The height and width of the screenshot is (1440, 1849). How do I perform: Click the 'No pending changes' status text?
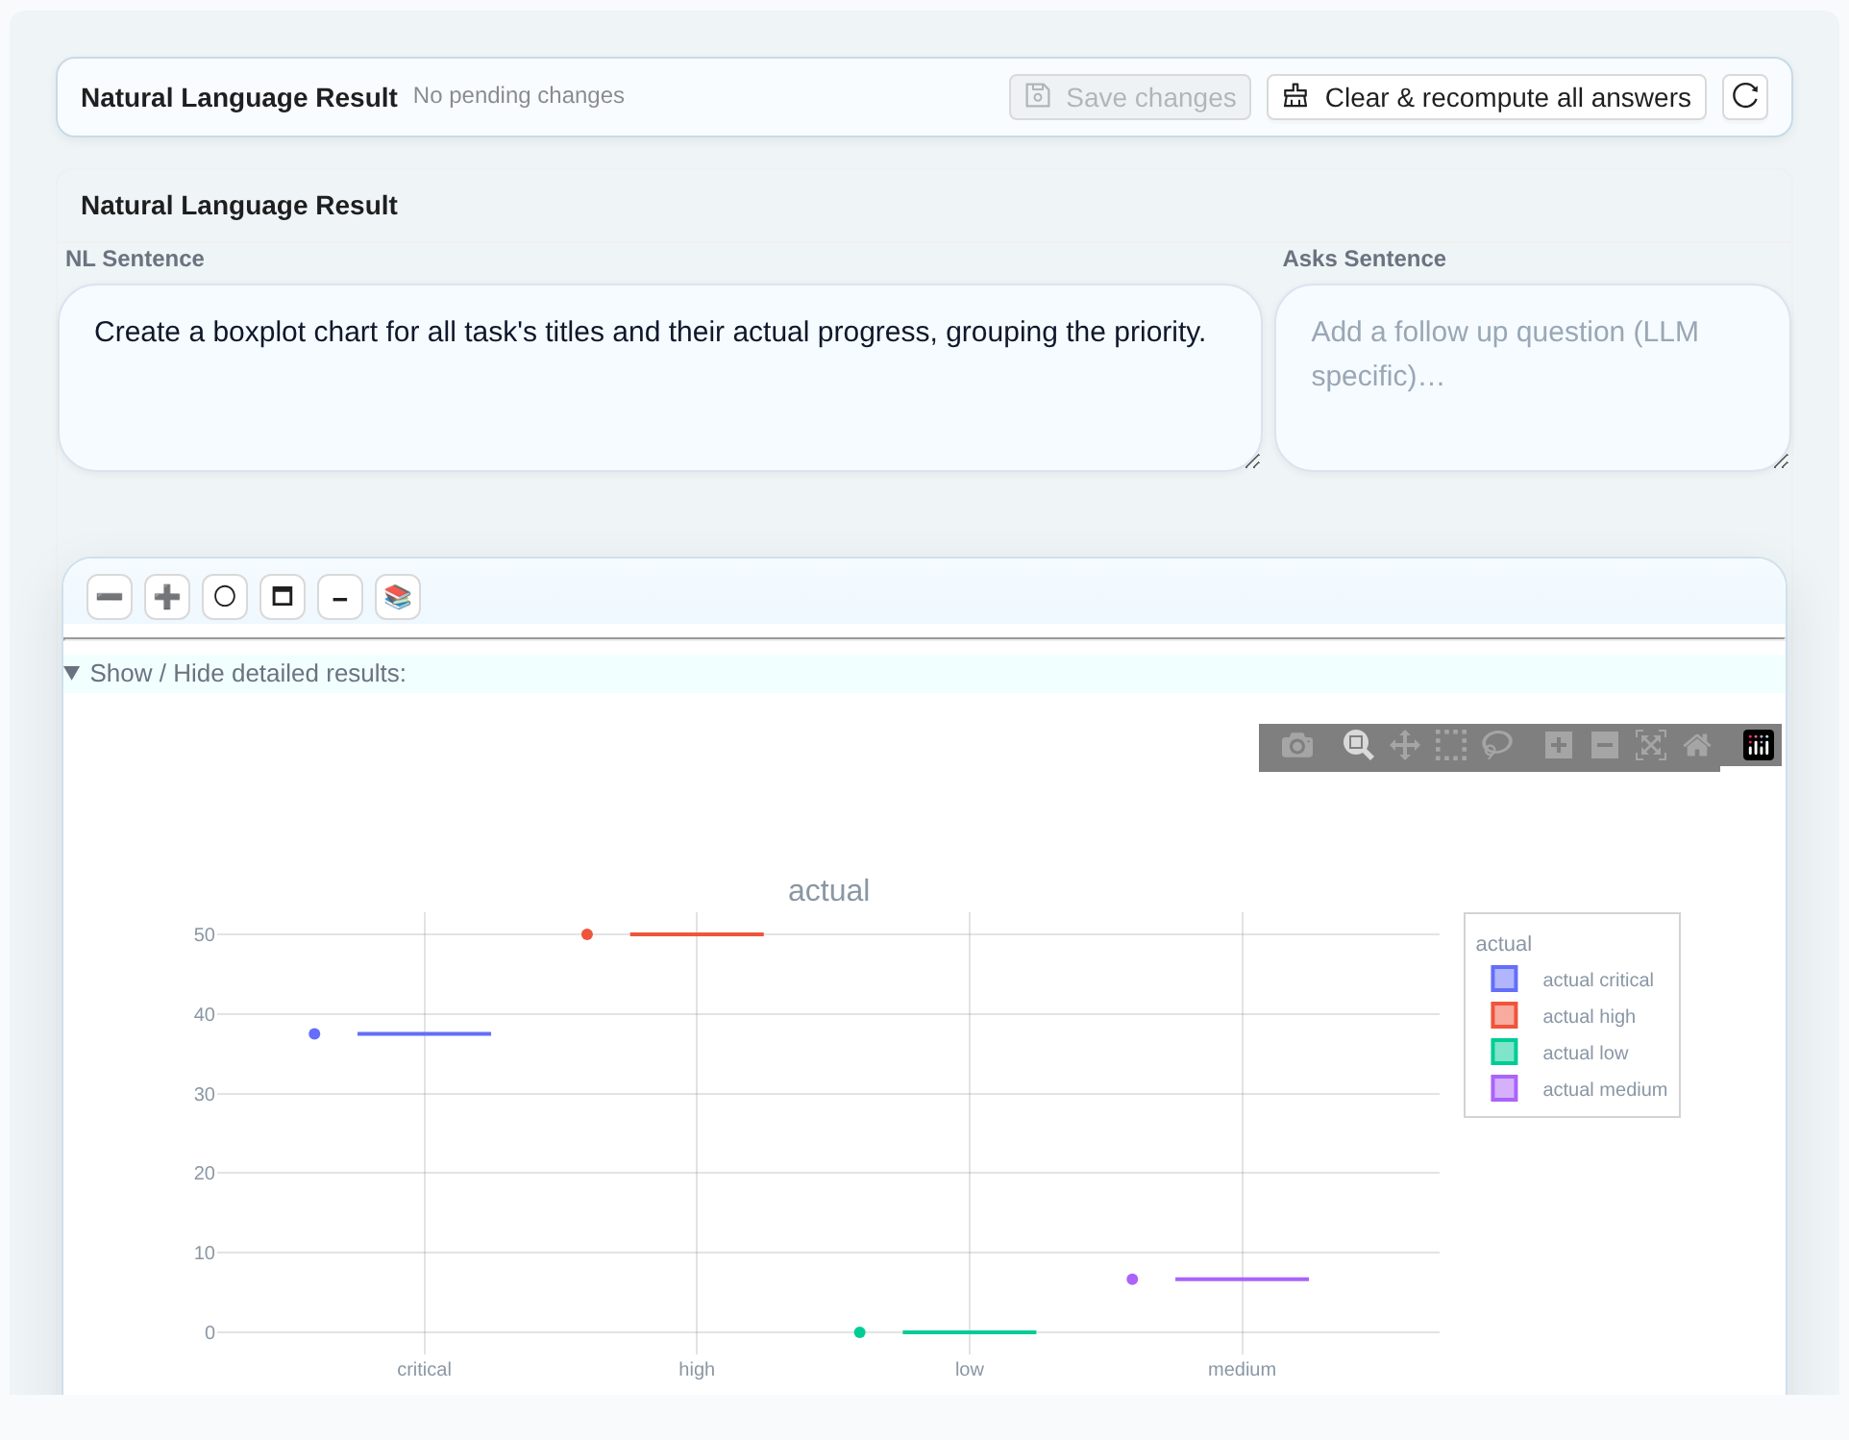click(519, 95)
